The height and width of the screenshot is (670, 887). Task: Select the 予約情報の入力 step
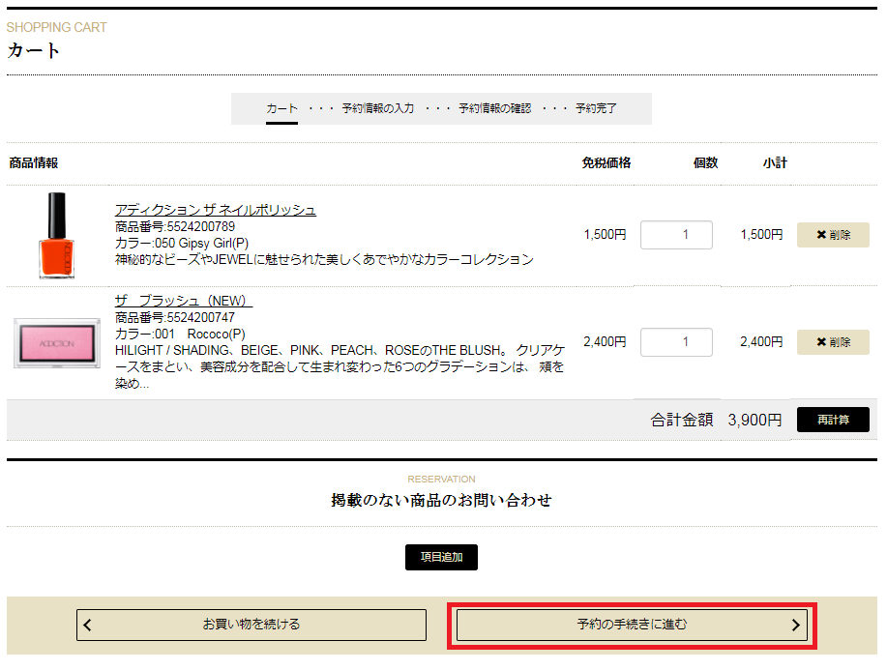pos(378,108)
